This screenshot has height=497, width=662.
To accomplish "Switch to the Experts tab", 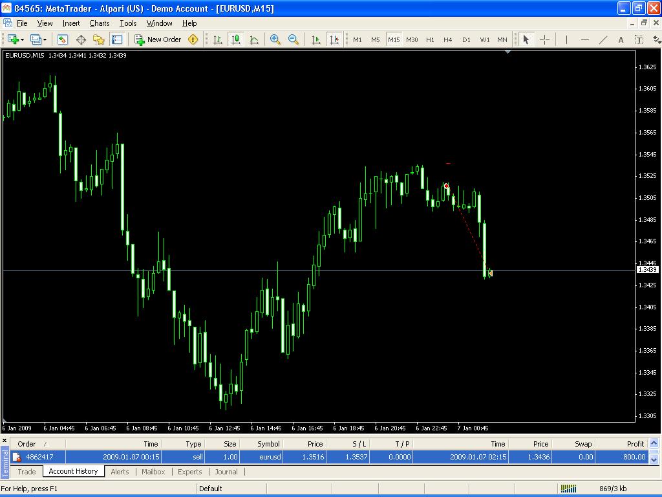I will (189, 472).
